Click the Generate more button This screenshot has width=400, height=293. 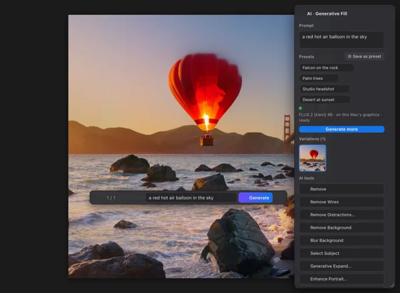pos(341,129)
